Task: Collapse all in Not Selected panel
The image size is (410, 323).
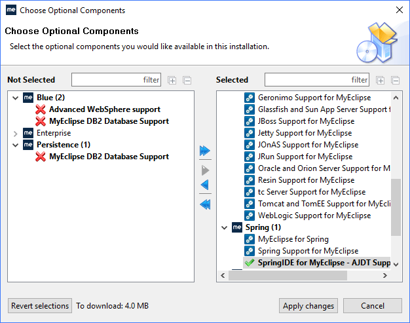Action: point(187,81)
